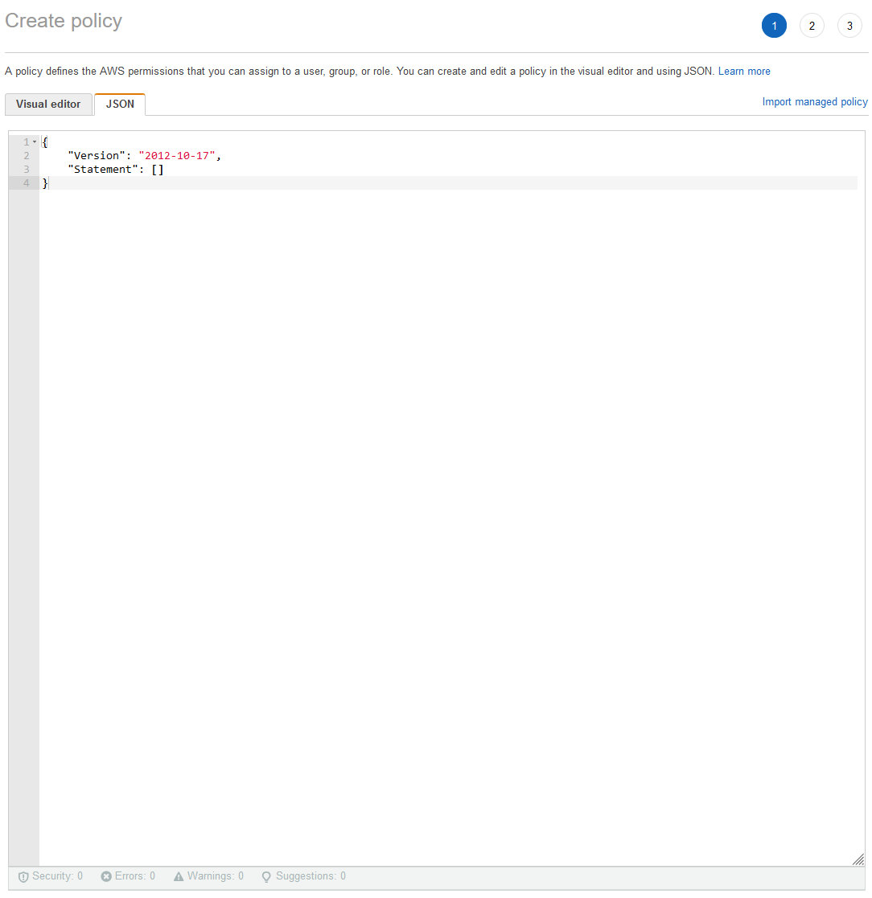This screenshot has width=872, height=898.
Task: Open the Learn more link
Action: 743,71
